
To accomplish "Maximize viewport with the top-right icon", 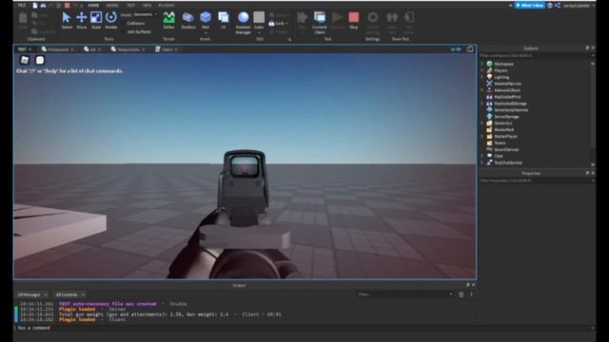I will [x=470, y=49].
